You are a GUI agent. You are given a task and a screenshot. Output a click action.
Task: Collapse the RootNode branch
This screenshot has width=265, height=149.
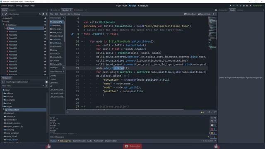click(x=5, y=25)
